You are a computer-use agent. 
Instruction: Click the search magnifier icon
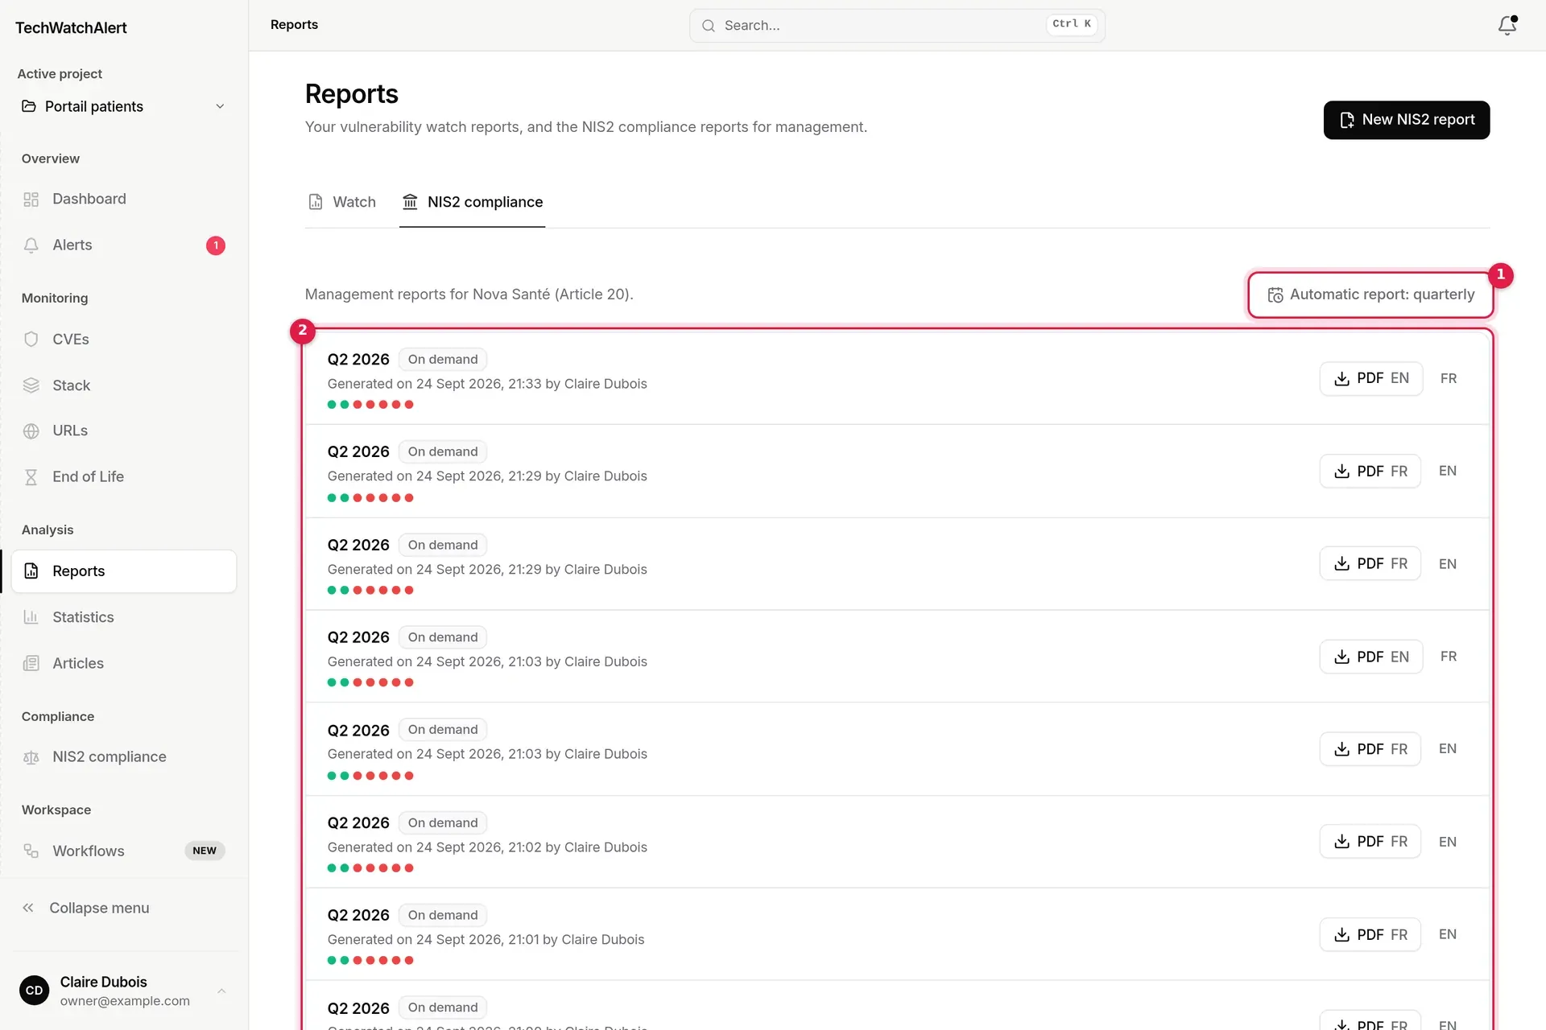coord(709,26)
